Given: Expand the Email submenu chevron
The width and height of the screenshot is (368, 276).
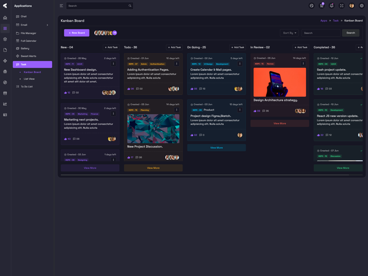Looking at the screenshot, I should point(47,25).
